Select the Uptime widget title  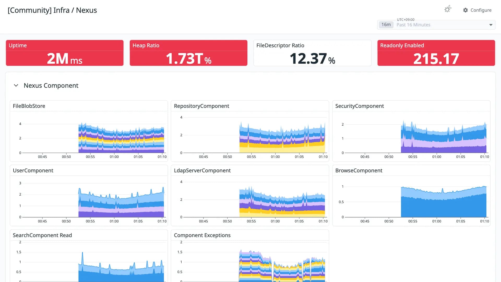pos(18,45)
